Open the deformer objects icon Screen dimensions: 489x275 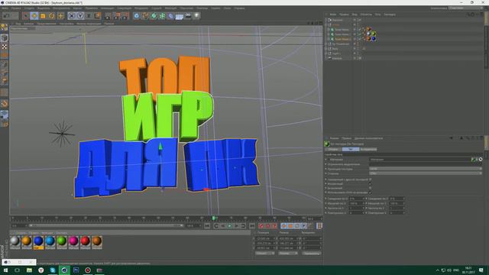click(171, 15)
